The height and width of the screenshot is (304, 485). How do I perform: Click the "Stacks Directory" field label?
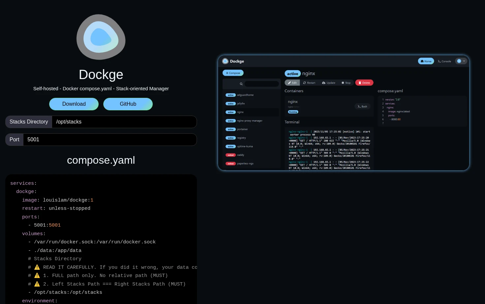tap(29, 122)
